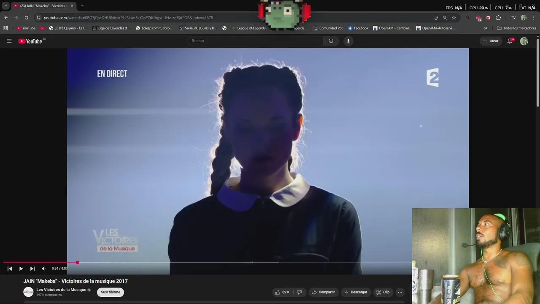The height and width of the screenshot is (304, 540).
Task: Open Liga de Leyendas bookmark
Action: pyautogui.click(x=111, y=28)
